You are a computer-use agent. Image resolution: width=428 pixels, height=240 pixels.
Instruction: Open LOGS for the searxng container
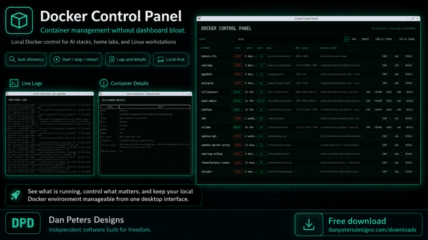(396, 65)
